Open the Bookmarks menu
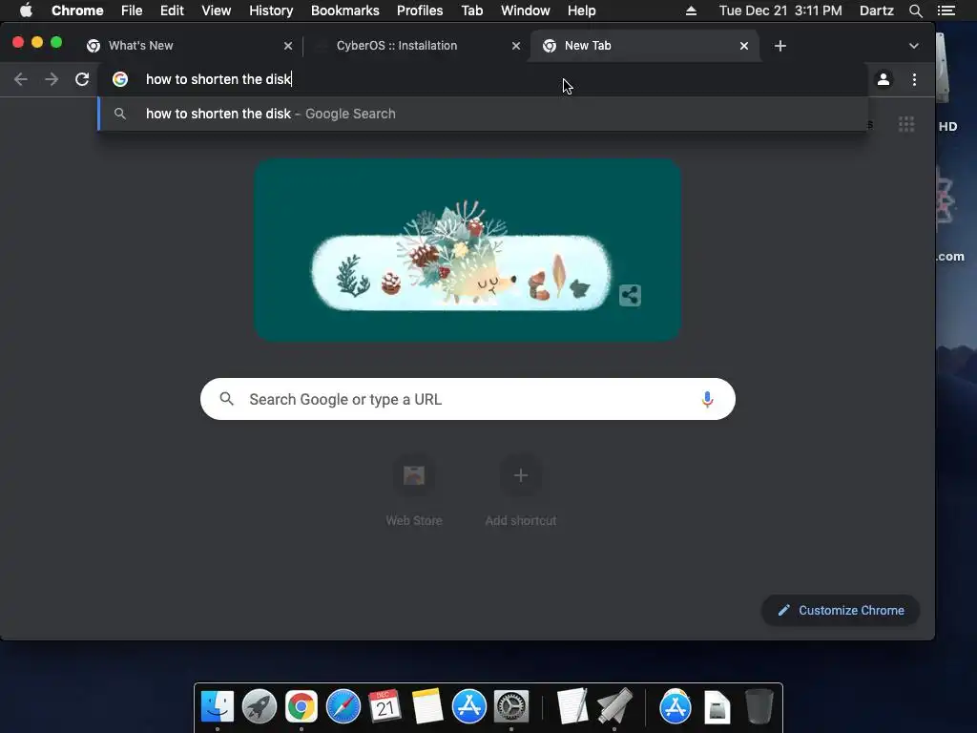The image size is (977, 733). pos(345,10)
